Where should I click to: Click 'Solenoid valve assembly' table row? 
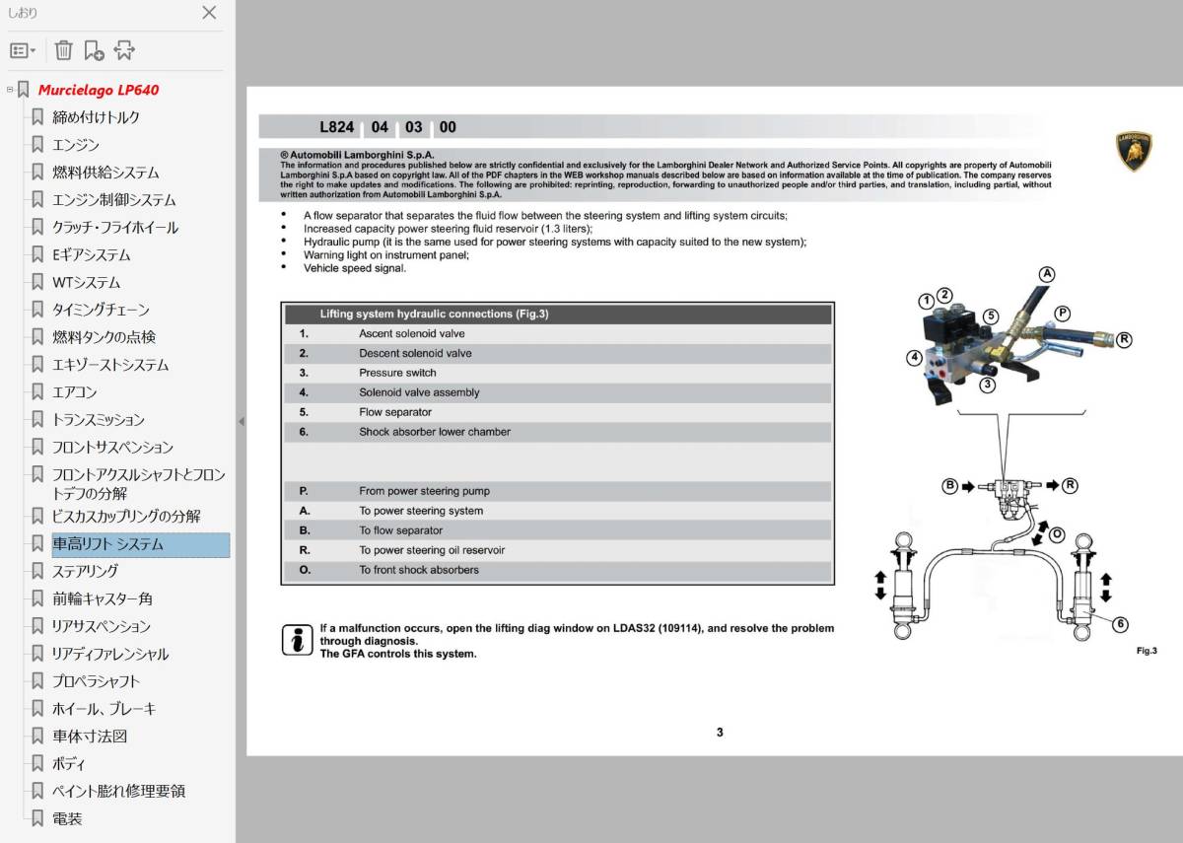[558, 393]
